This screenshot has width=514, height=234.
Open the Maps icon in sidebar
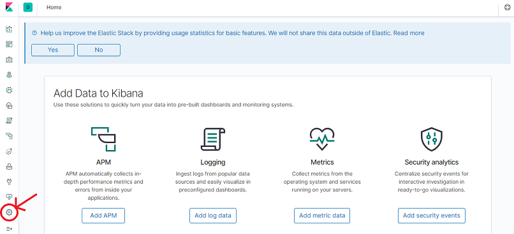pos(9,75)
